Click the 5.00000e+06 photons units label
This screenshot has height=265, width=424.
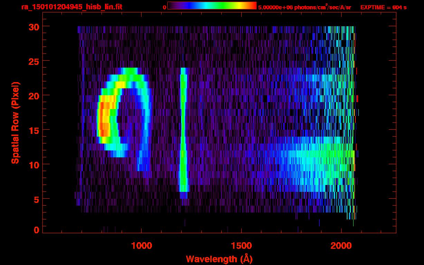[305, 7]
